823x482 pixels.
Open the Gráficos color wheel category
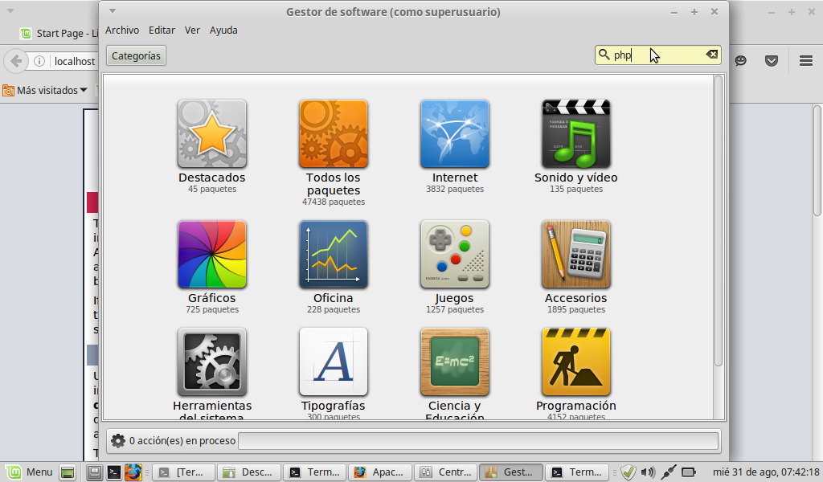coord(211,255)
